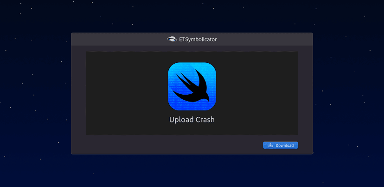Click the ETSymbolicator window title text
The height and width of the screenshot is (187, 384).
coord(198,39)
